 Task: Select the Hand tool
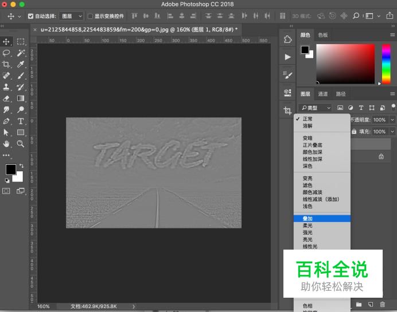tap(6, 144)
